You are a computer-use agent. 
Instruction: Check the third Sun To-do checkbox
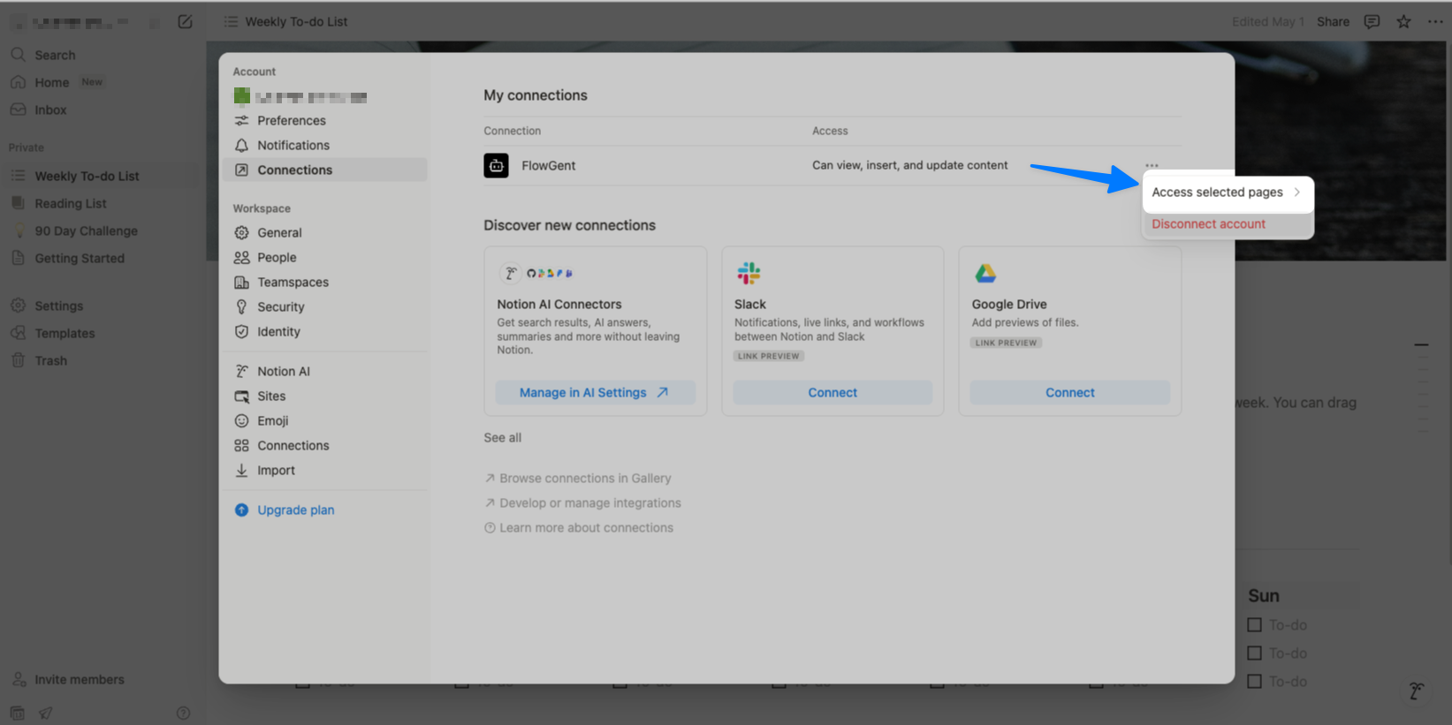click(x=1254, y=681)
